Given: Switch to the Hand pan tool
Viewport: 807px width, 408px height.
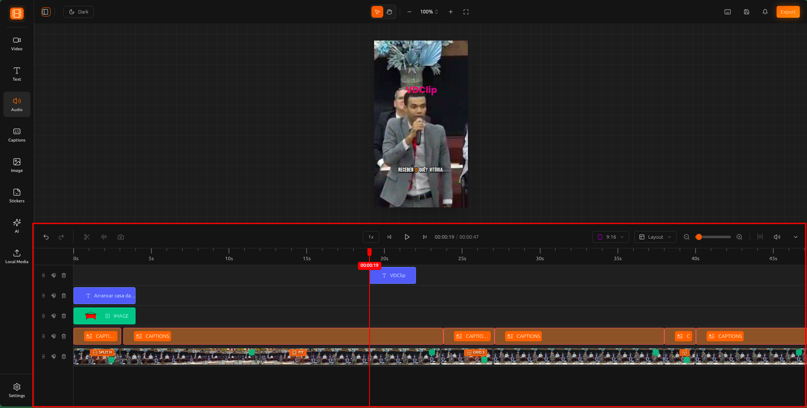Looking at the screenshot, I should tap(389, 12).
